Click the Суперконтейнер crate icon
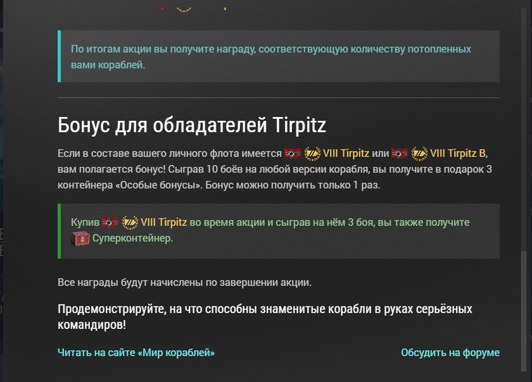 pyautogui.click(x=80, y=239)
